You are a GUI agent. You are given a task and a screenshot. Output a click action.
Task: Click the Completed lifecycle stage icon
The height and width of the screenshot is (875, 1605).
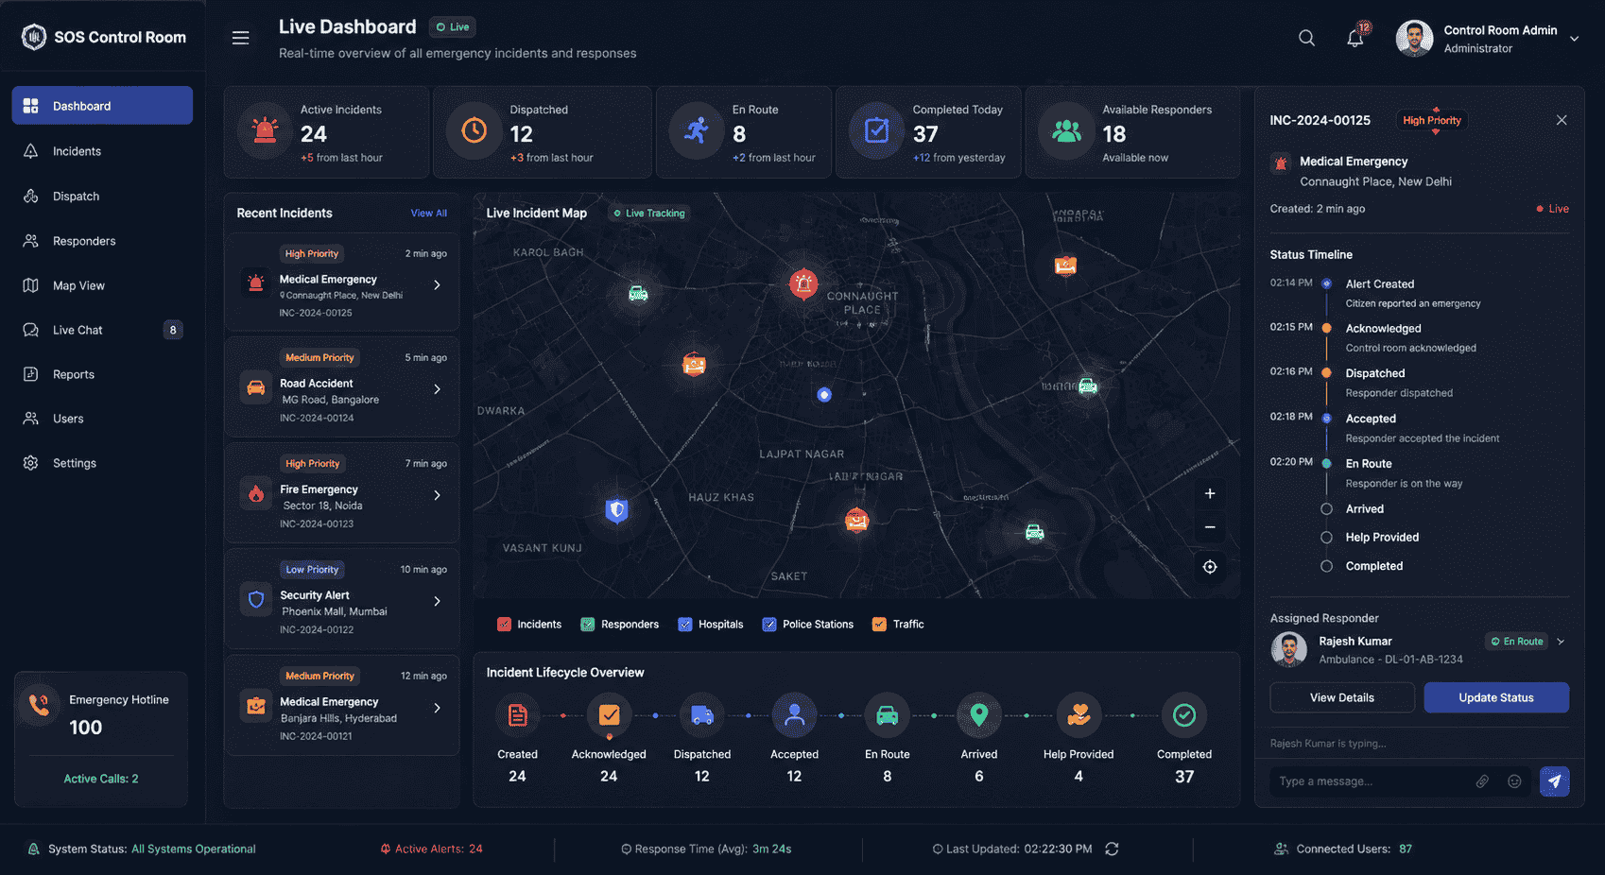pos(1183,716)
